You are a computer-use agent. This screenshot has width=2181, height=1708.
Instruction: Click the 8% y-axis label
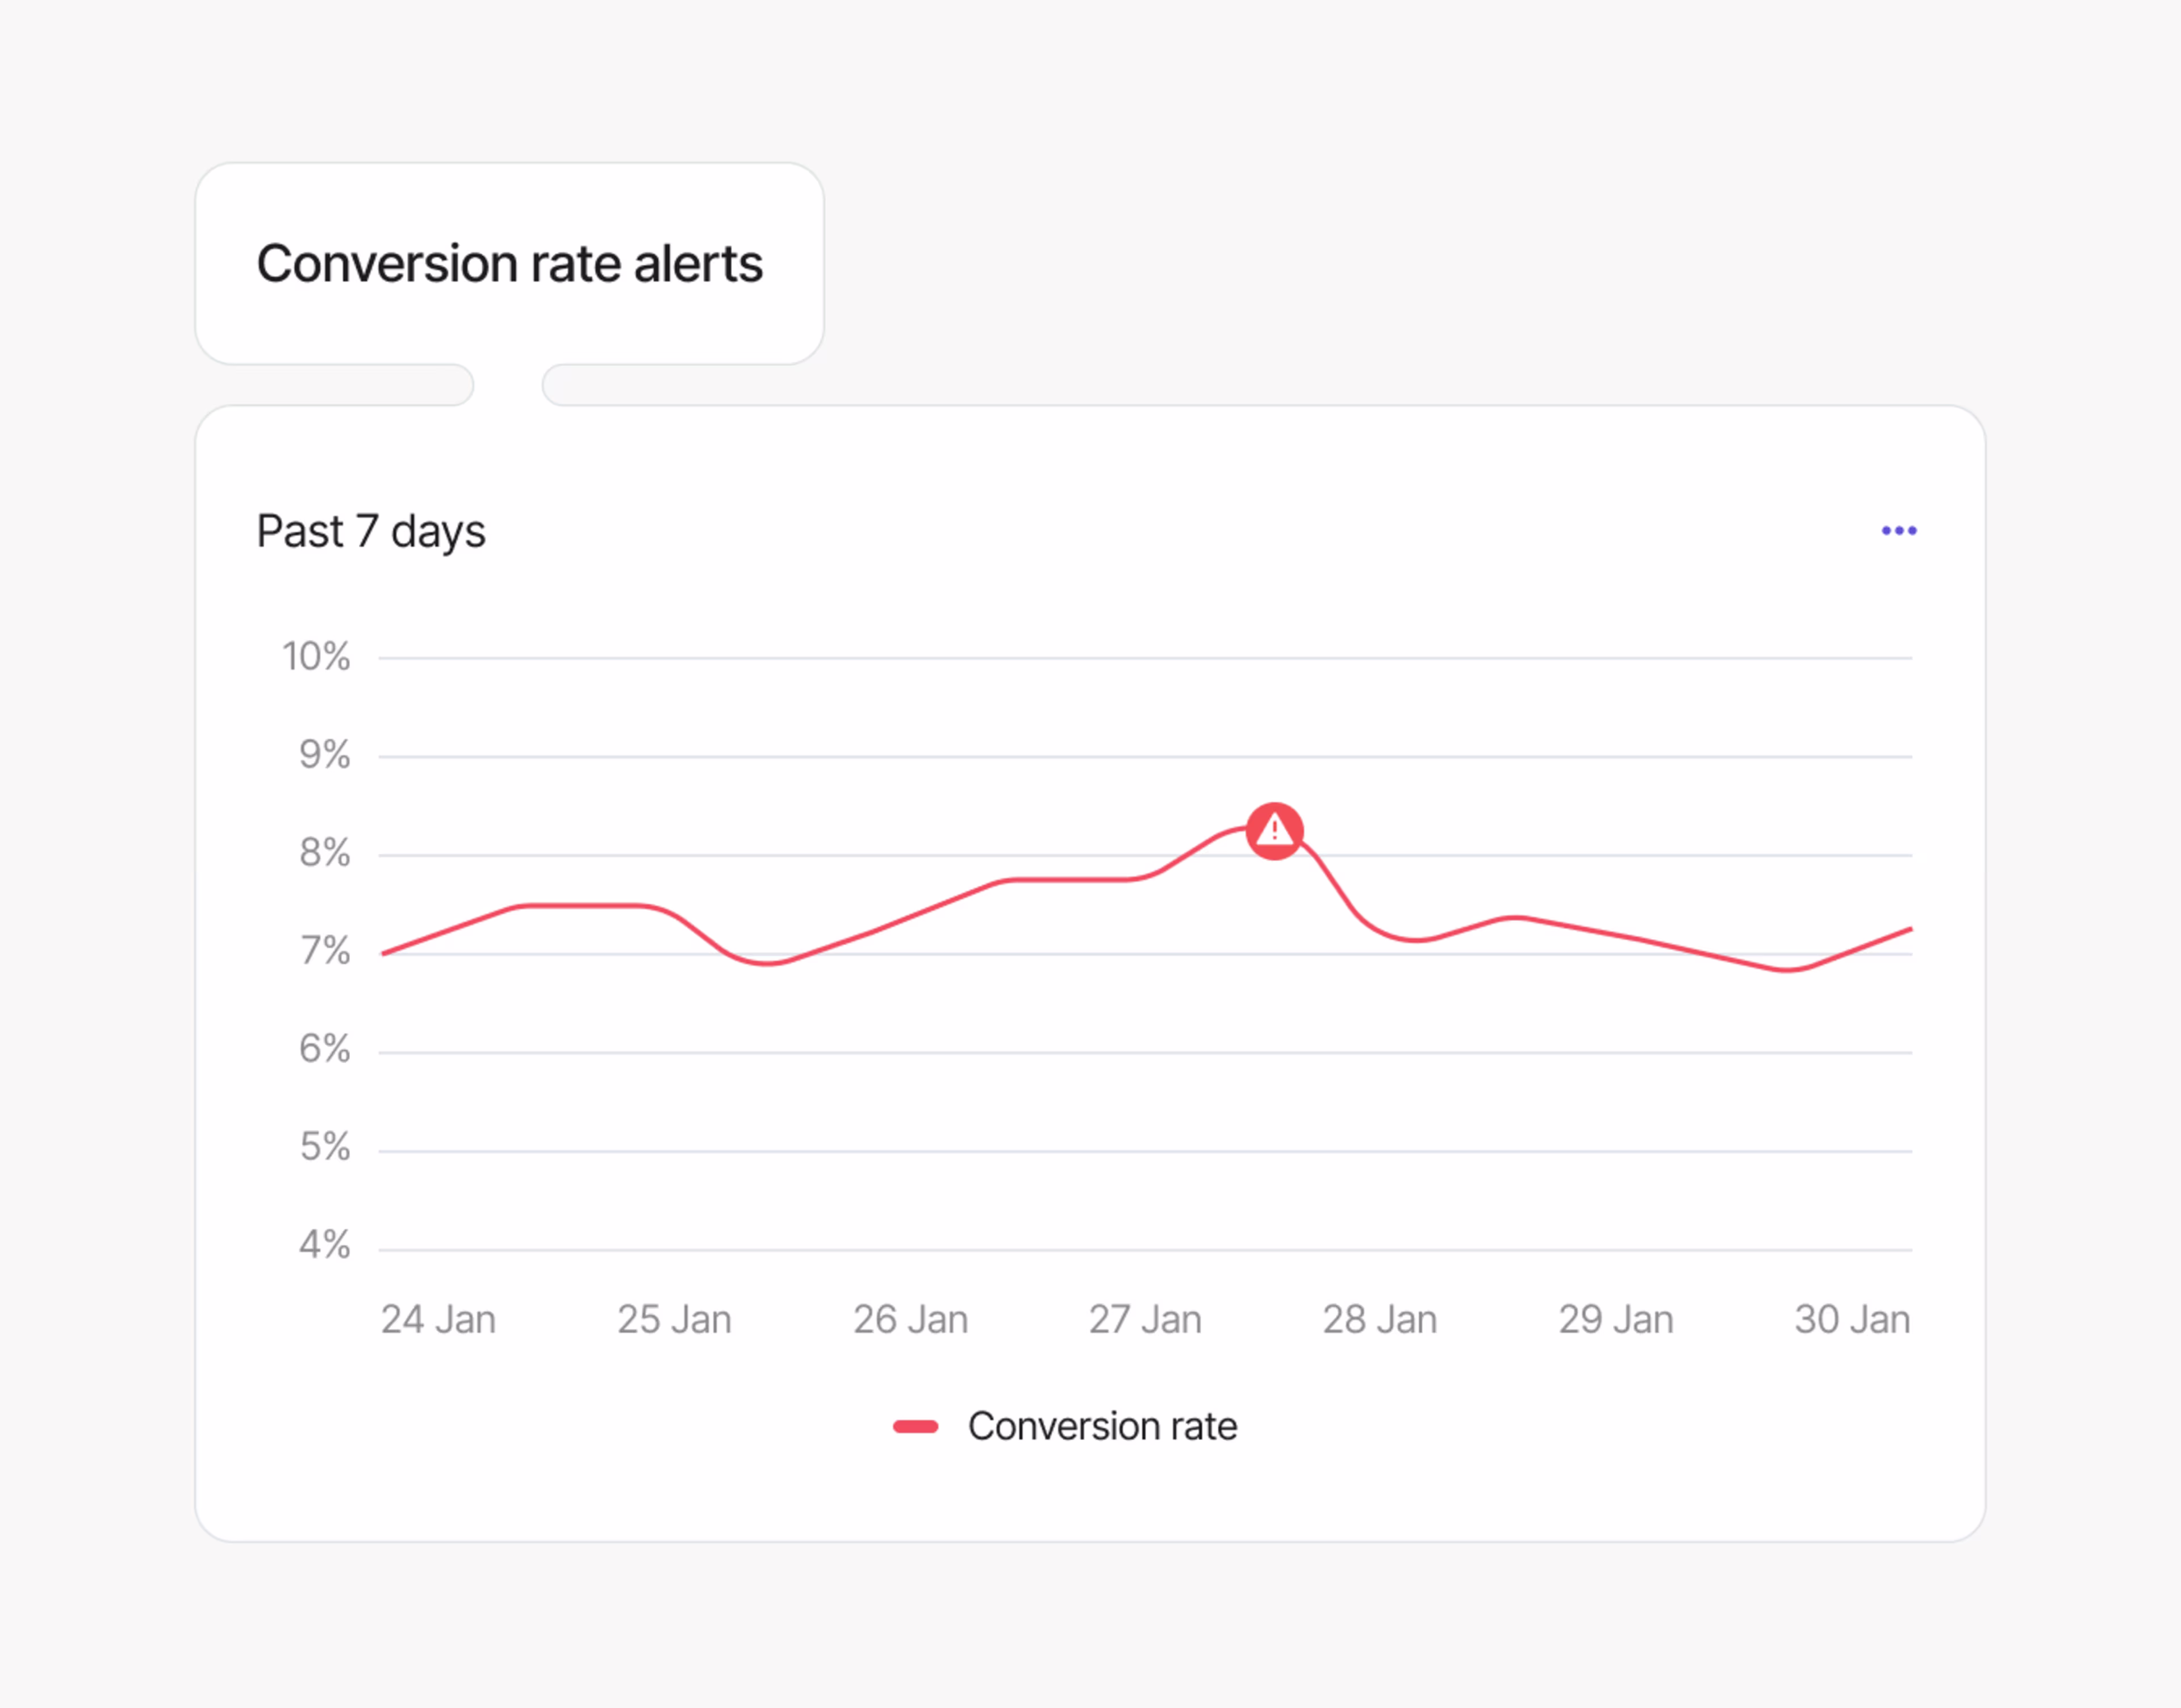click(325, 853)
